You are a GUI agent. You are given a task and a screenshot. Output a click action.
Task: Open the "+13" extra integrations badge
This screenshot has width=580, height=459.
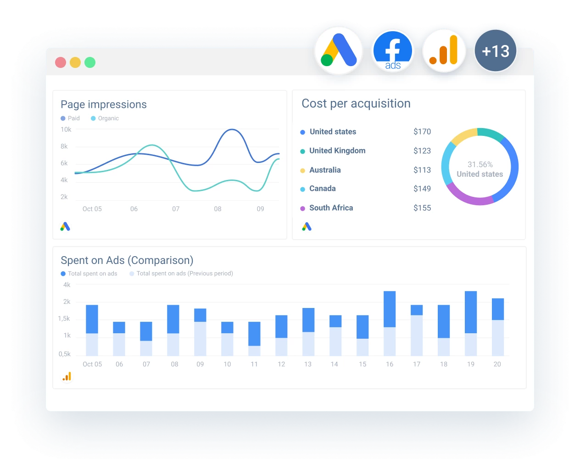(x=496, y=51)
